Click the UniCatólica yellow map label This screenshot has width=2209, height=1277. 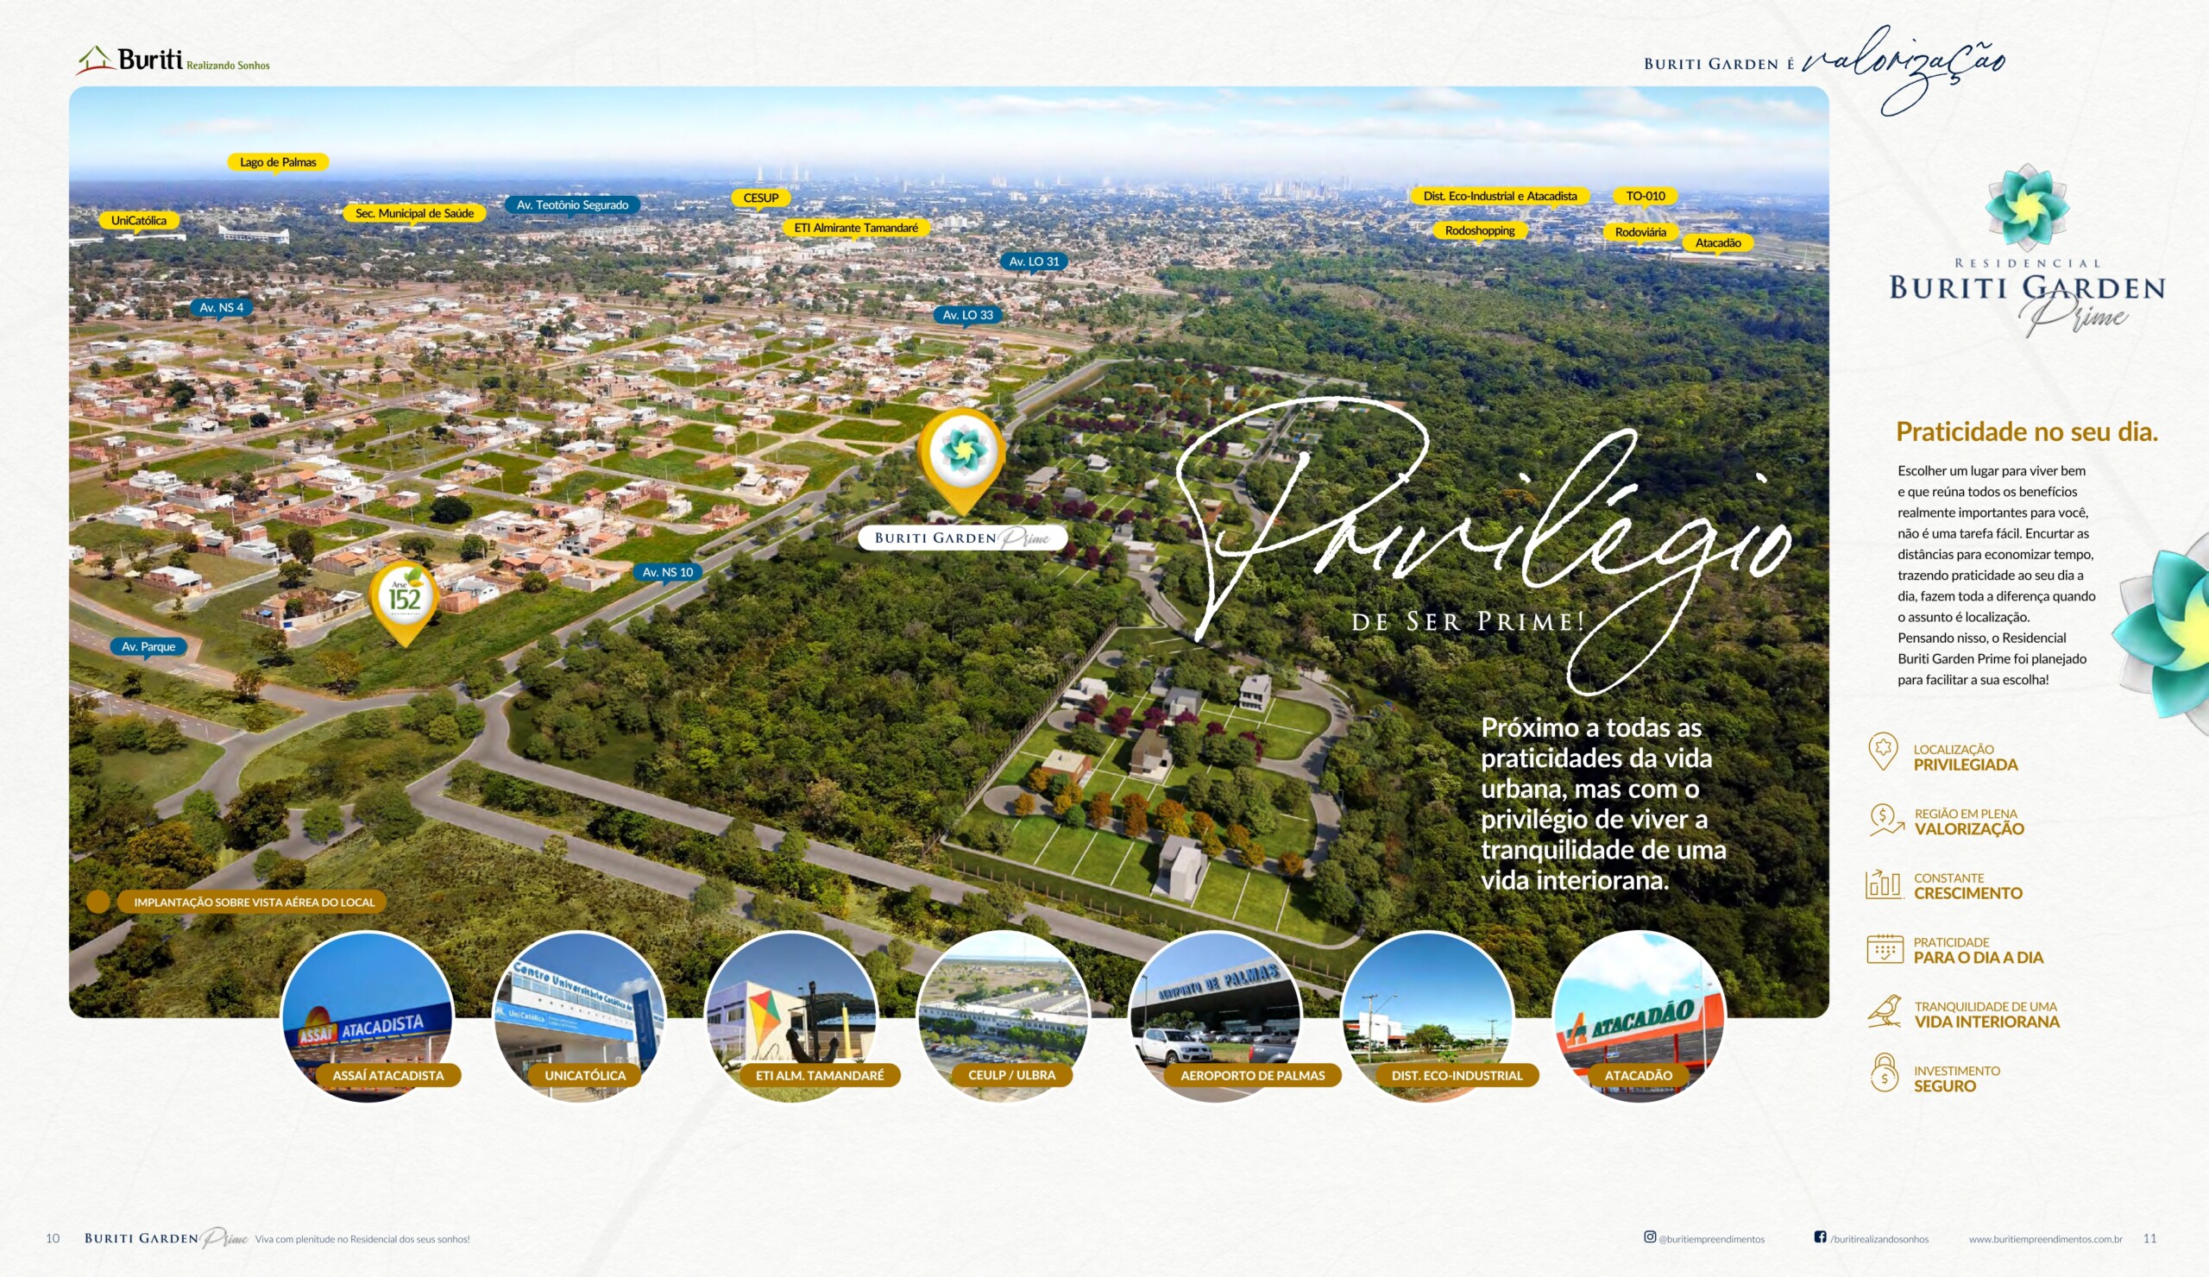tap(139, 221)
